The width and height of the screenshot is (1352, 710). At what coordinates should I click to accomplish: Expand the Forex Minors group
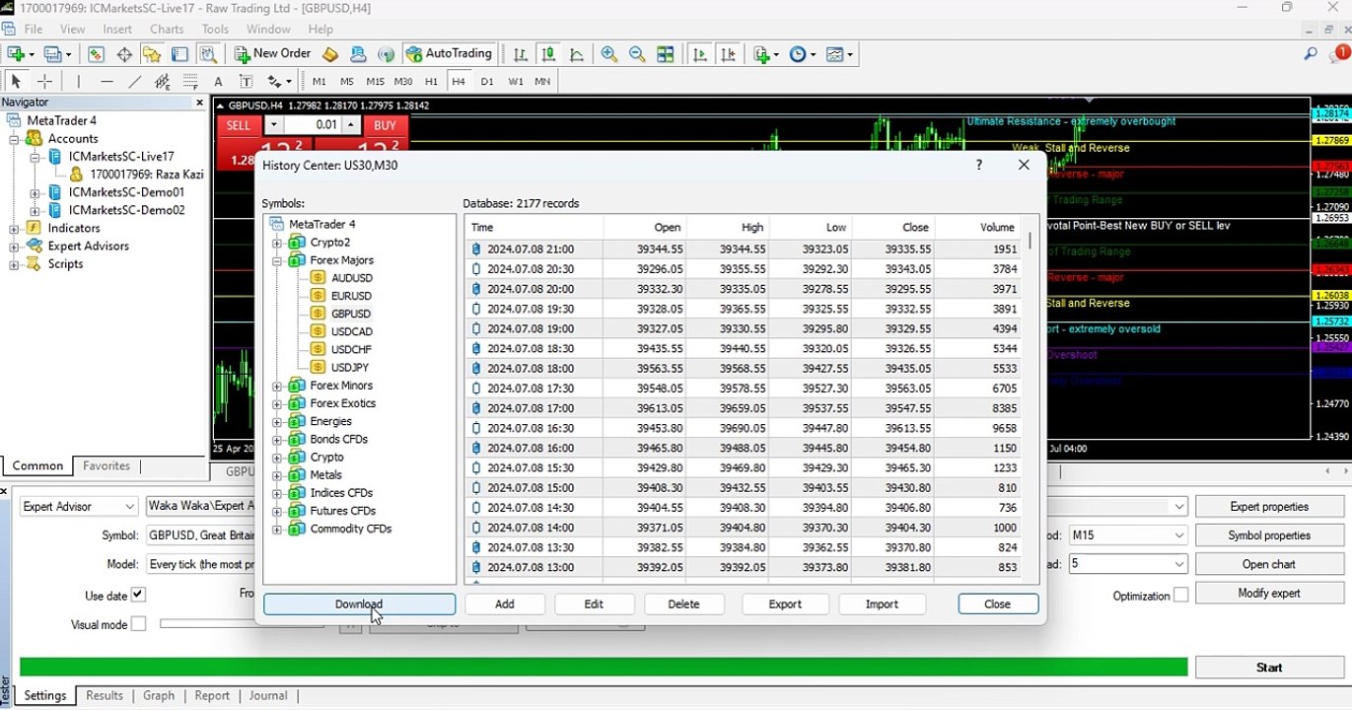point(277,386)
